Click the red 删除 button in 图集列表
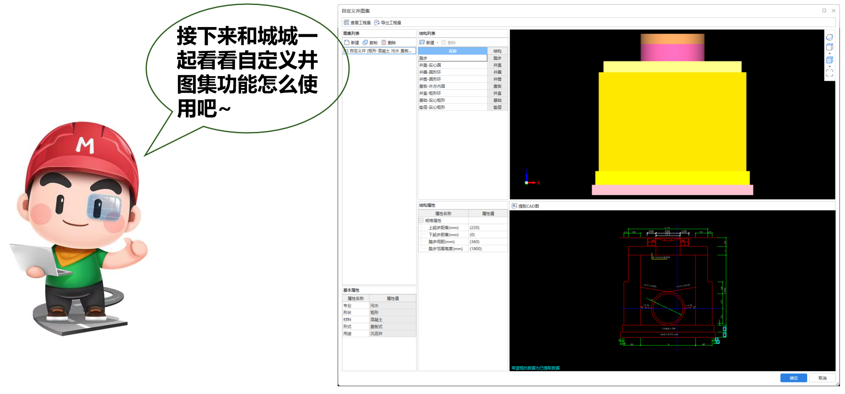 389,43
